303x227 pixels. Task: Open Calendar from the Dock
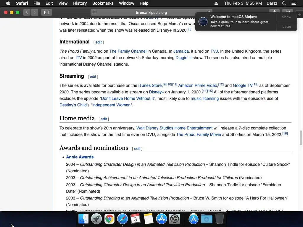pyautogui.click(x=135, y=219)
